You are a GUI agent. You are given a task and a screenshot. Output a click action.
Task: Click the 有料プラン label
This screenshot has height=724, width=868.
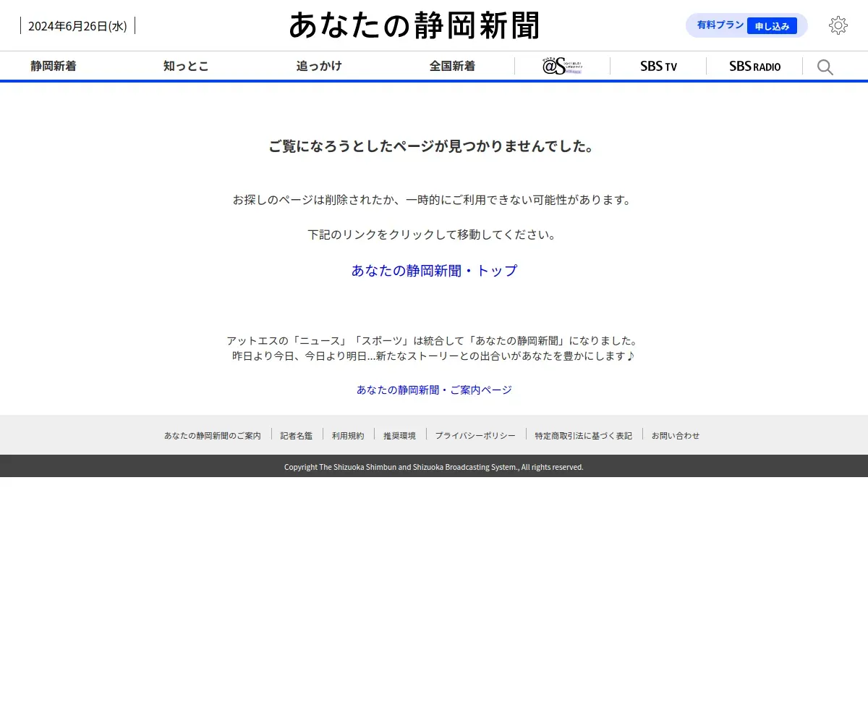pos(720,25)
